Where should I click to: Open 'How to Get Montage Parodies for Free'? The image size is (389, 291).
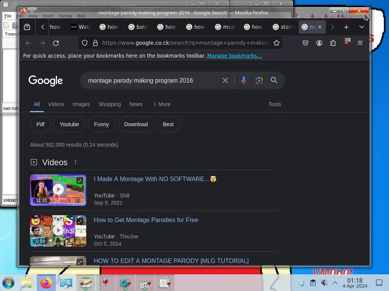[146, 220]
